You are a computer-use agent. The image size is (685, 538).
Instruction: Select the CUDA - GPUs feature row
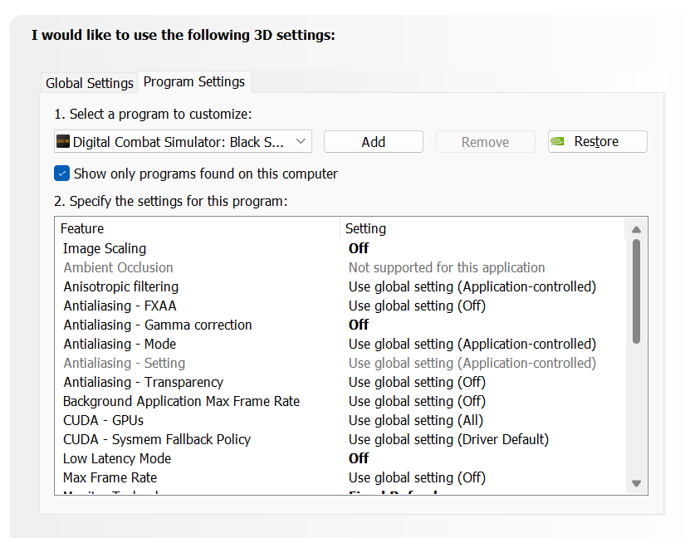[340, 421]
